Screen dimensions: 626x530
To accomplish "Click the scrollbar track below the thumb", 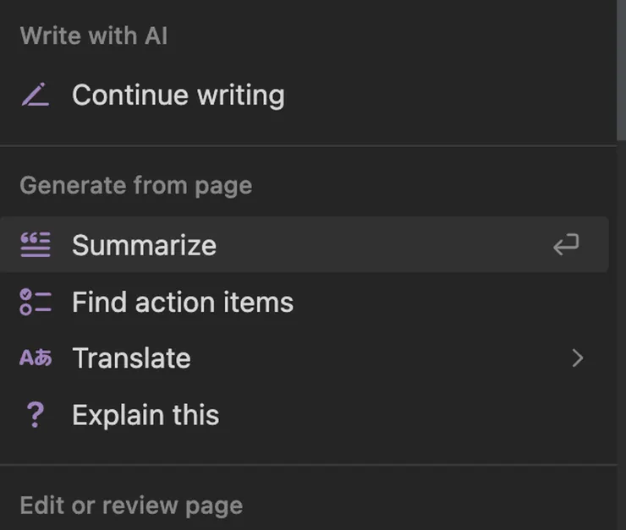I will click(x=622, y=338).
